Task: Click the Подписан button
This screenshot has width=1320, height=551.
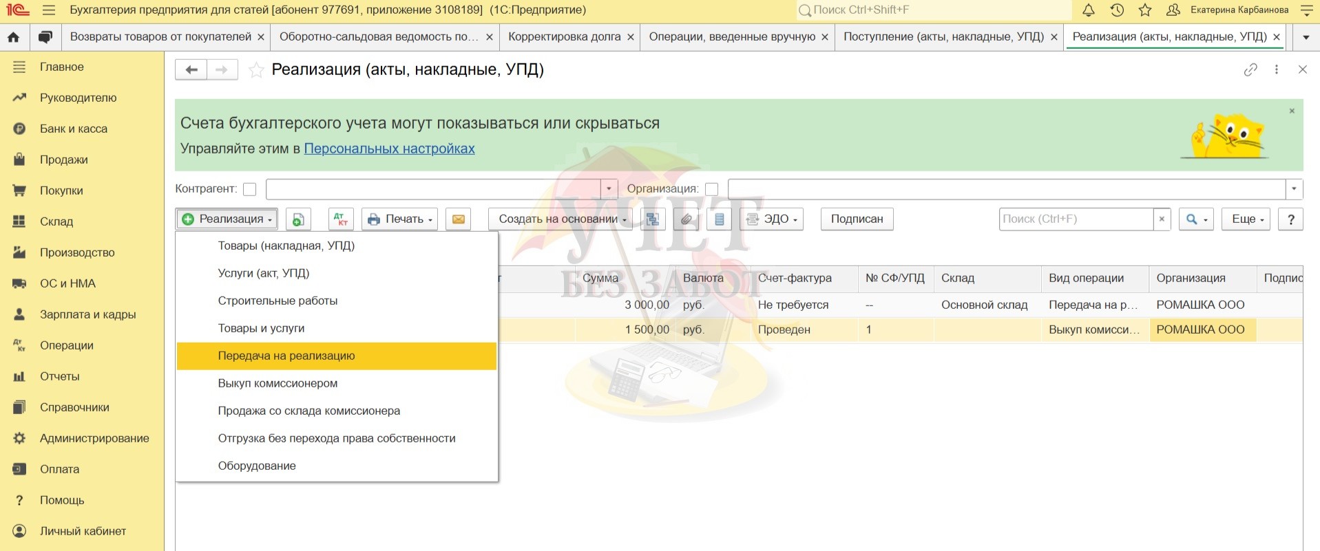Action: [857, 219]
